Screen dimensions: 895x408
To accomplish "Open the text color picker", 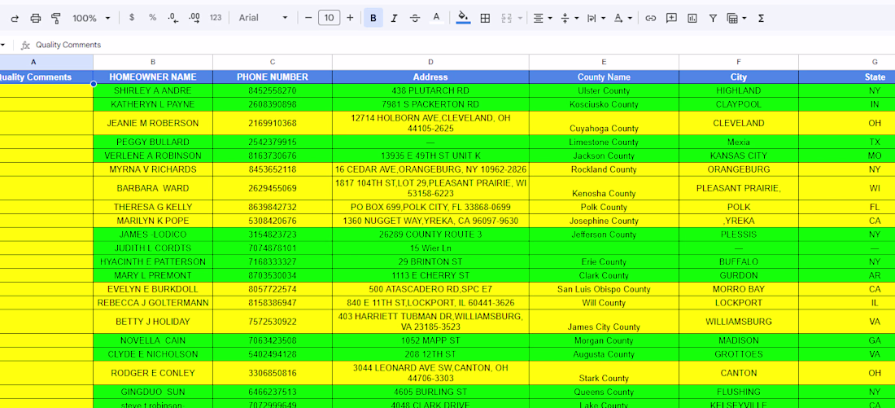I will pos(437,18).
